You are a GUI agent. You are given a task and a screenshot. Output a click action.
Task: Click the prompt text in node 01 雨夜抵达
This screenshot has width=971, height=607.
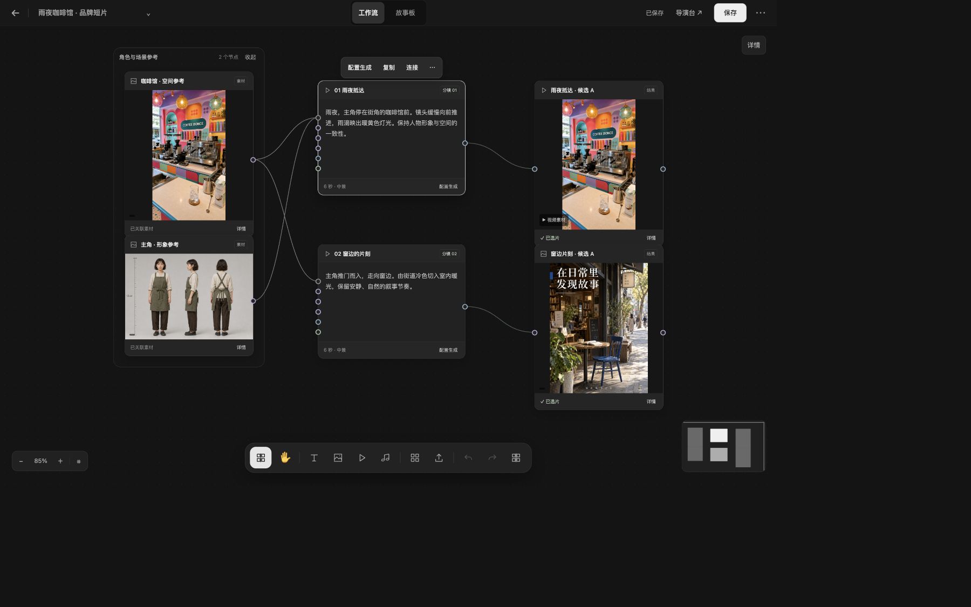pos(391,123)
